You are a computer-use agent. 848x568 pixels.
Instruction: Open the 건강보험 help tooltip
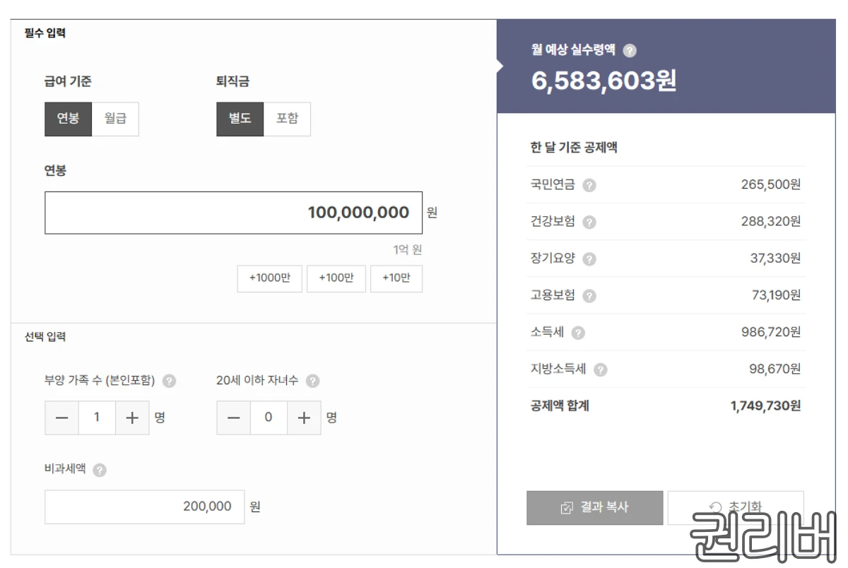click(590, 222)
